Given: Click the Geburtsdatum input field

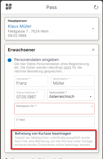Looking at the screenshot, I should tap(29, 95).
